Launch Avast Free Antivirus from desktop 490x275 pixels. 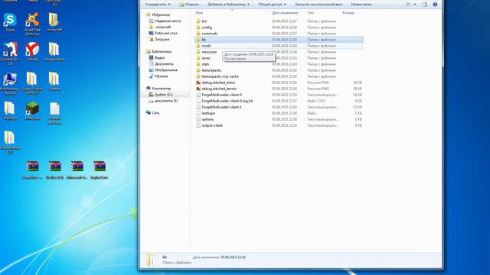tap(32, 24)
